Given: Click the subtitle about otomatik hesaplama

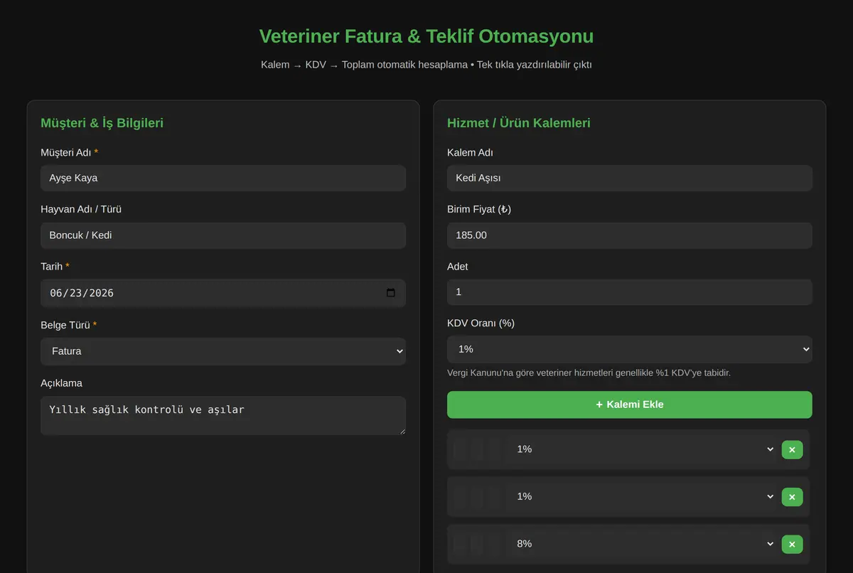Looking at the screenshot, I should [x=426, y=65].
